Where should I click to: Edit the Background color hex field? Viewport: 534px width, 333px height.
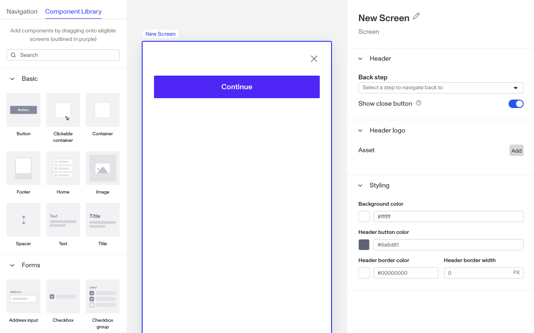pos(448,217)
